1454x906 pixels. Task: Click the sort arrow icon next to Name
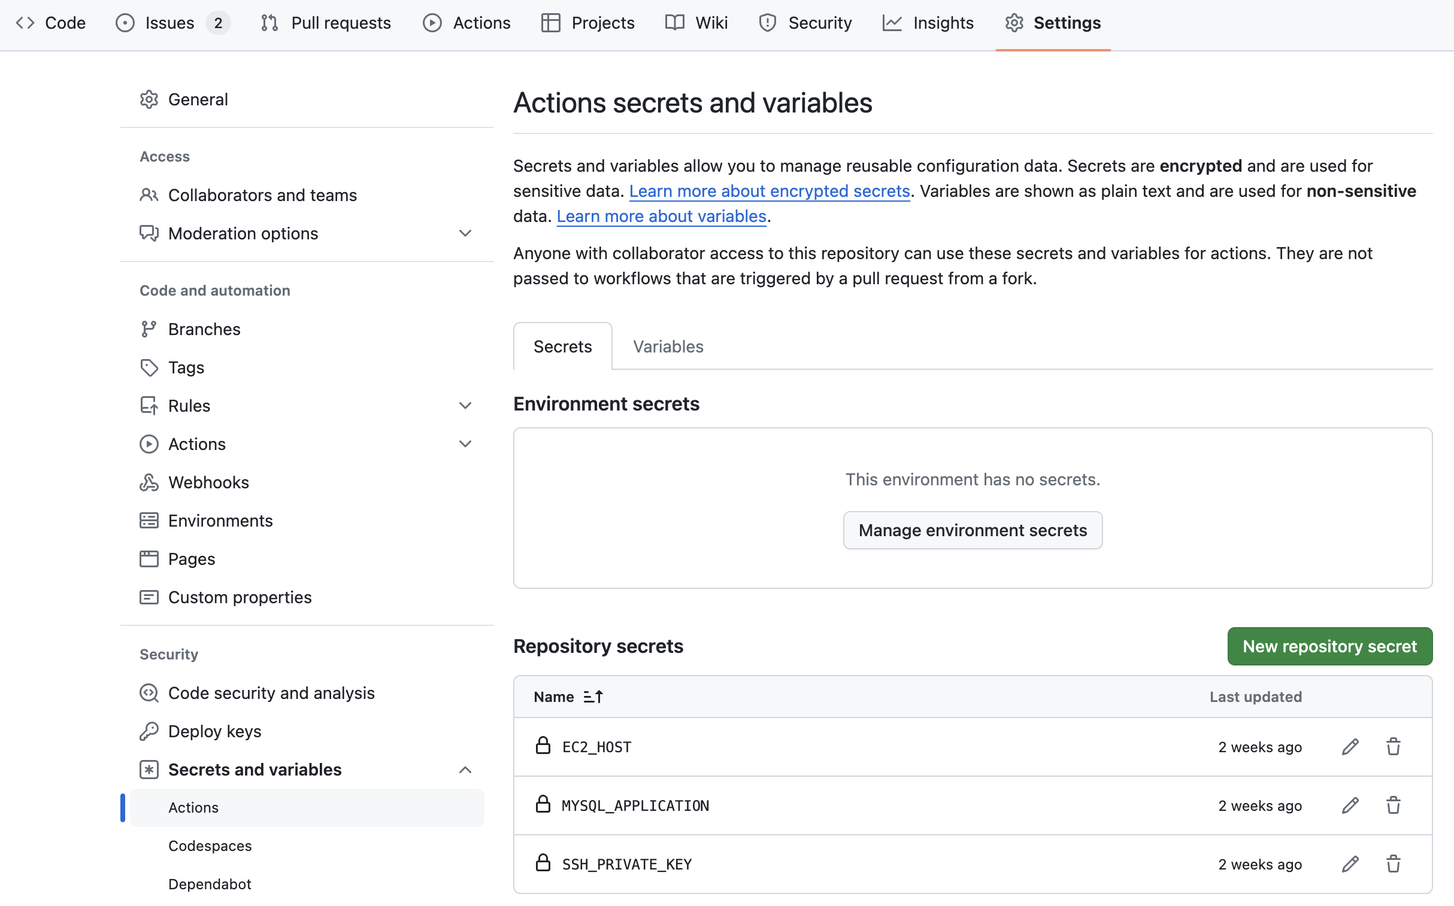click(x=593, y=697)
